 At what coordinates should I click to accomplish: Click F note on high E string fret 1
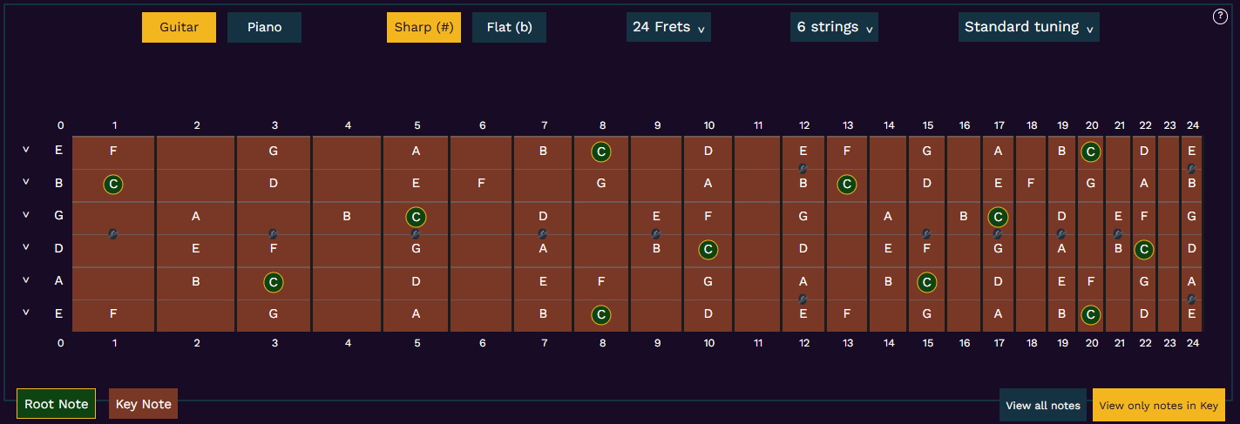(x=113, y=151)
